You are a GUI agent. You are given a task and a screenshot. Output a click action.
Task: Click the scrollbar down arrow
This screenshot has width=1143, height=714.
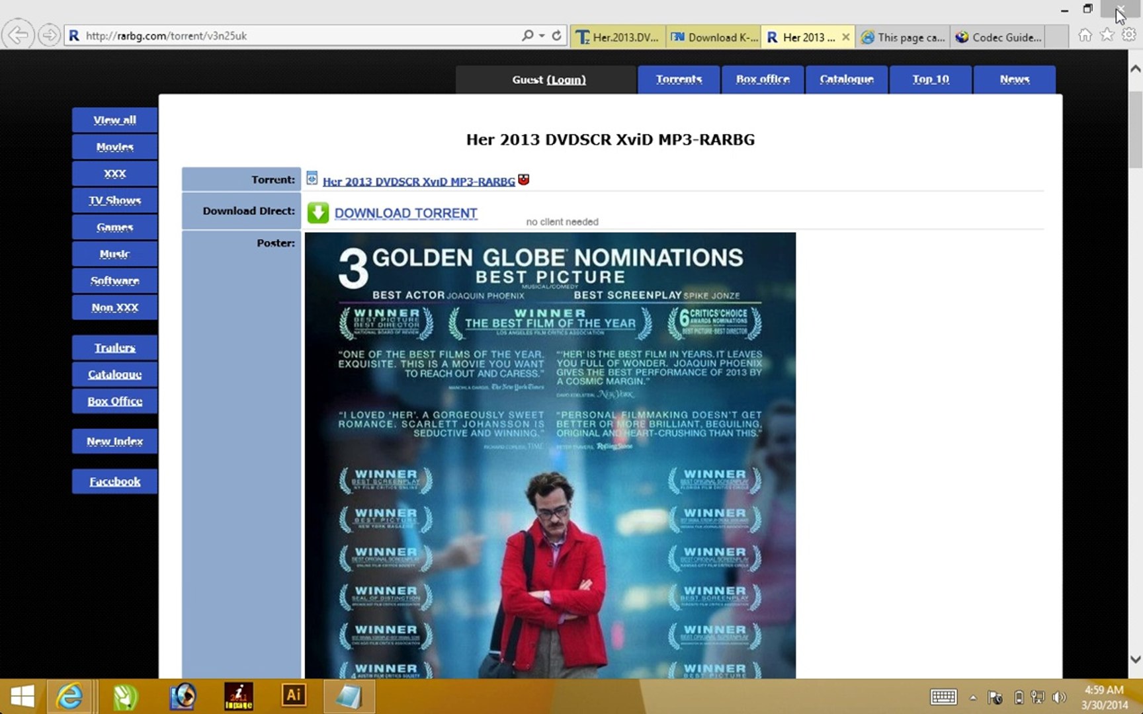(1136, 659)
